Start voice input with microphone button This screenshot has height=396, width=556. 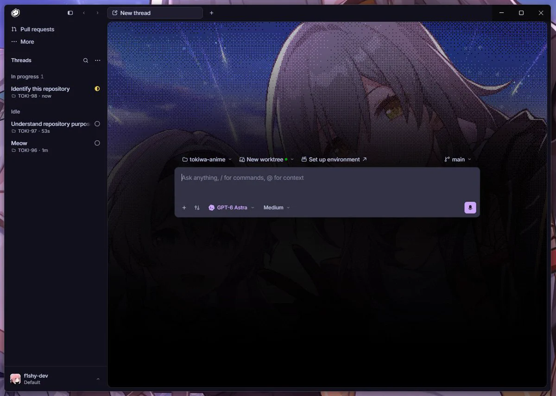(x=470, y=207)
